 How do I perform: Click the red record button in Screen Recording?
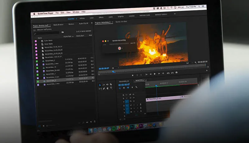point(119,48)
